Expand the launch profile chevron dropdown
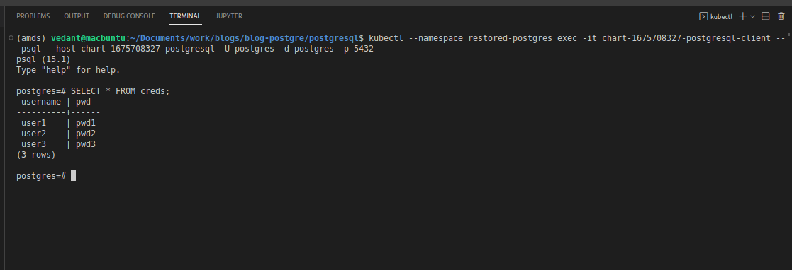Viewport: 792px width, 270px height. point(752,17)
